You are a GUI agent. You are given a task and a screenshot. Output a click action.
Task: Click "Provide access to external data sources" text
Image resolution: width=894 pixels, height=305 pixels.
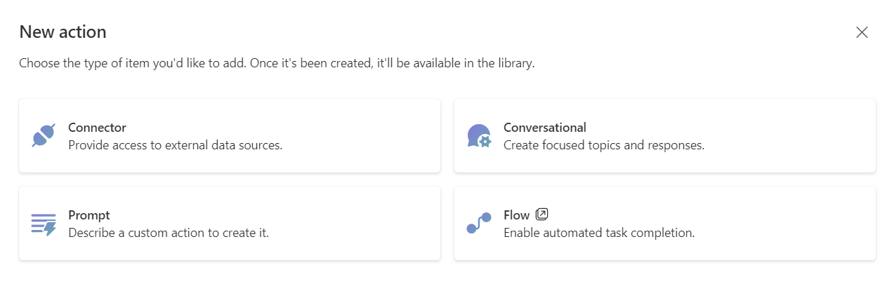tap(175, 145)
